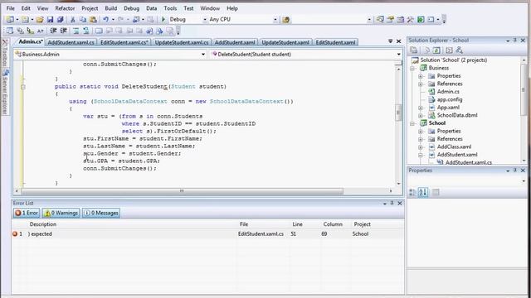Switch to the EditStudent.xaml.cs tab

(124, 42)
